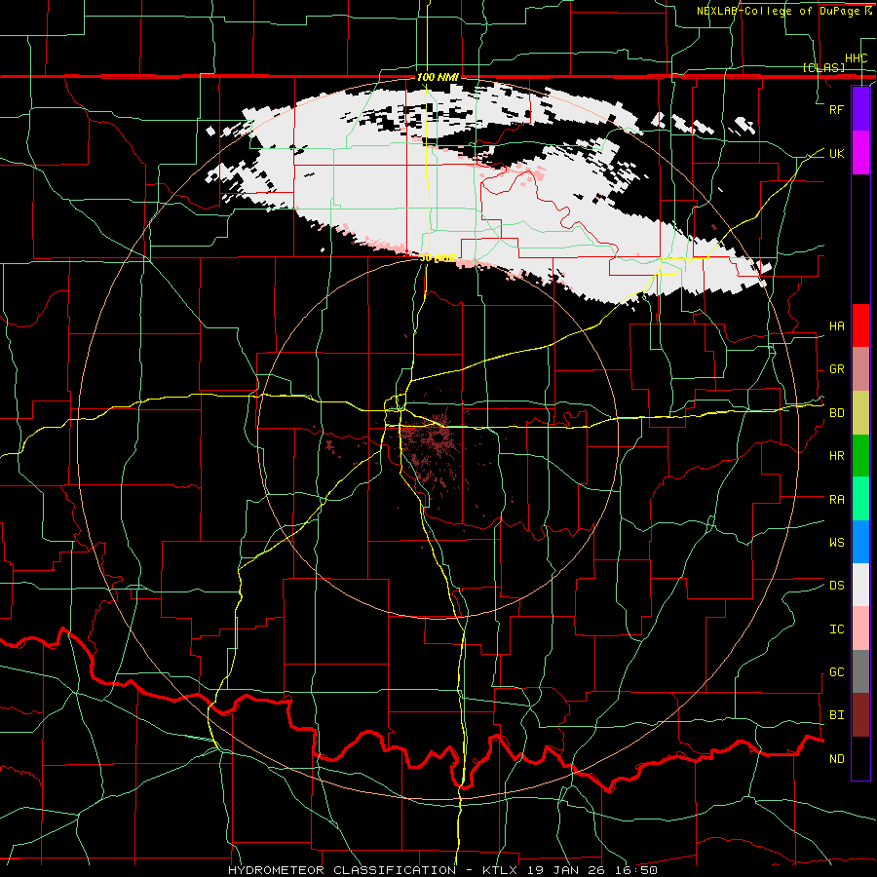Click the 50 NMI range ring label

pyautogui.click(x=438, y=258)
